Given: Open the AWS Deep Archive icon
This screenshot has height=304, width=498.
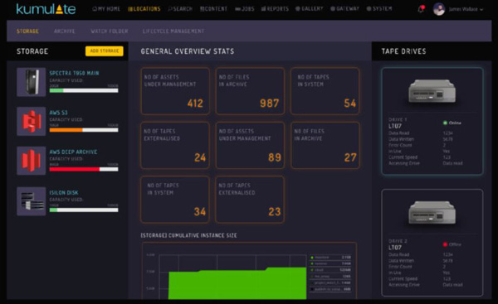Looking at the screenshot, I should [32, 161].
